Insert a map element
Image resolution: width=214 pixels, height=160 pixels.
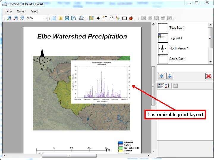click(x=92, y=18)
